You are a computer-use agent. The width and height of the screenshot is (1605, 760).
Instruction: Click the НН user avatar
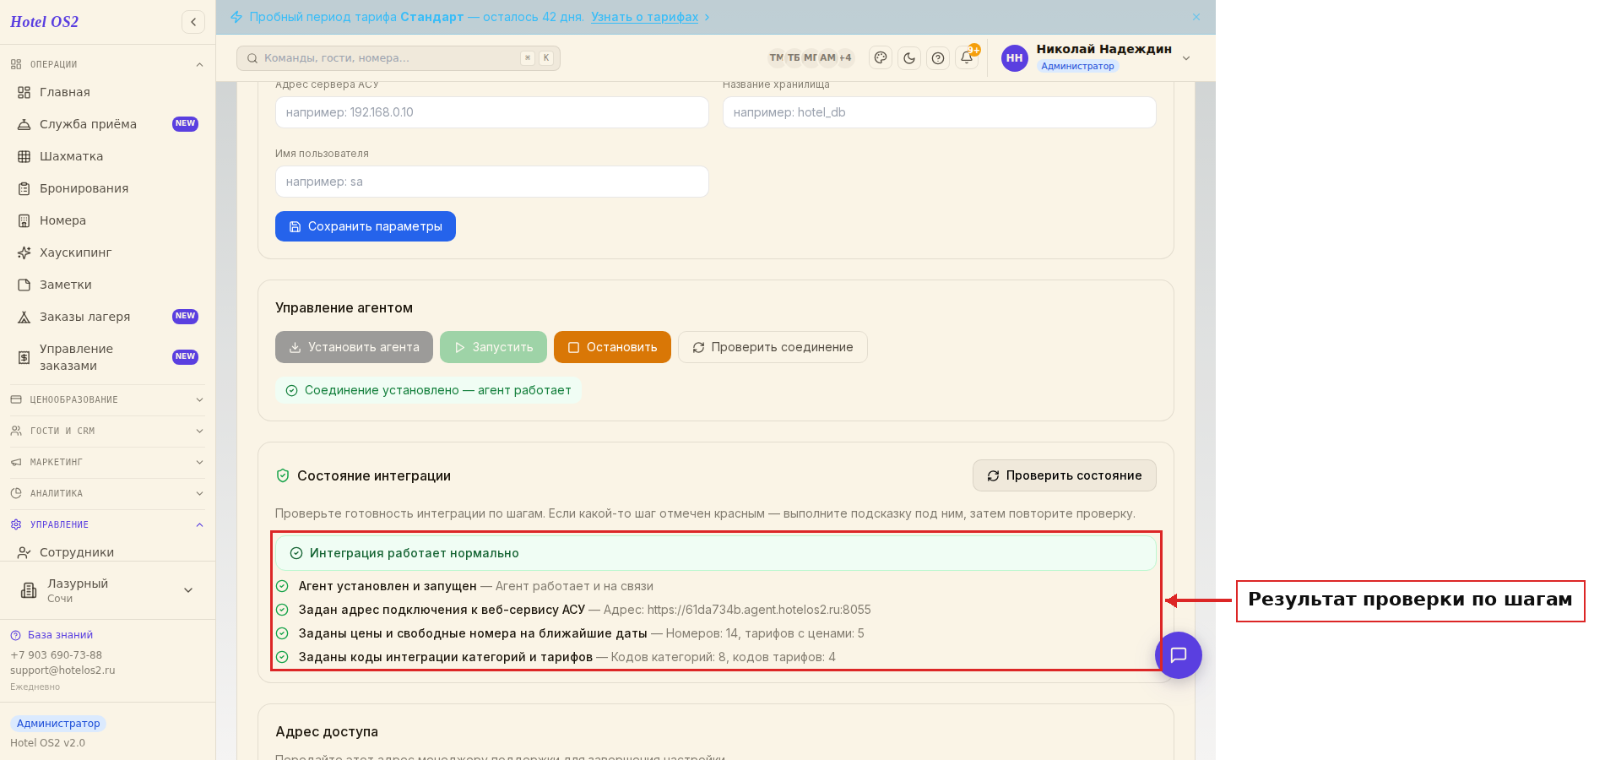pyautogui.click(x=1015, y=58)
